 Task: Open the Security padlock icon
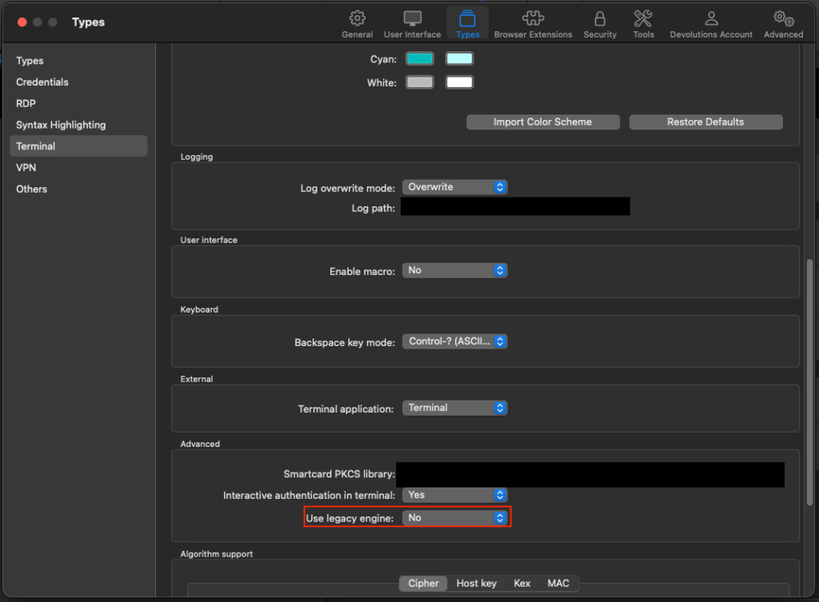point(600,19)
